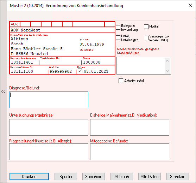196x183 pixels.
Task: Focus the Untersuchungsergebnisse text area
Action: click(x=49, y=127)
